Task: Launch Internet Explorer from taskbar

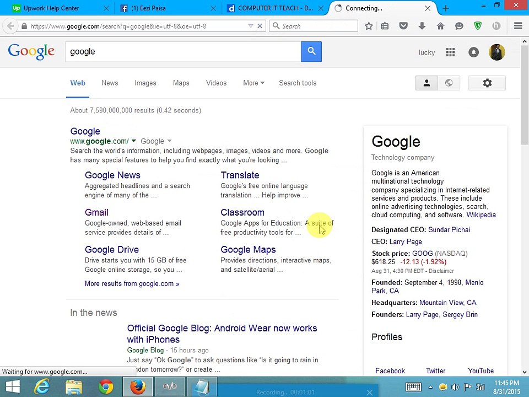Action: [42, 387]
